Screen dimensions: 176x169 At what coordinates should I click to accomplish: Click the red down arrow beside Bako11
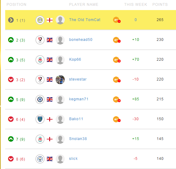coord(11,119)
